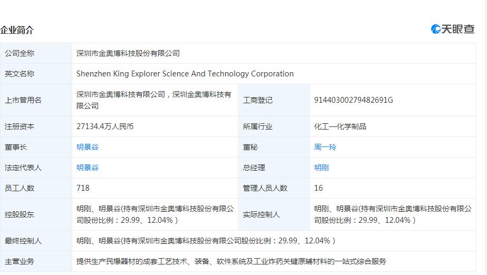Open board secretary 周一玲 link
Screen dimensions: 487x275
pyautogui.click(x=325, y=147)
